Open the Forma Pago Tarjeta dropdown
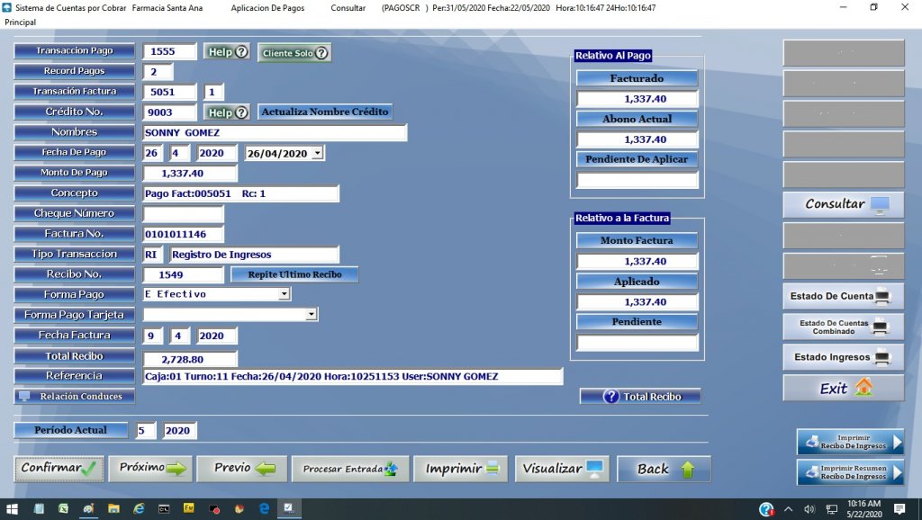 tap(311, 315)
